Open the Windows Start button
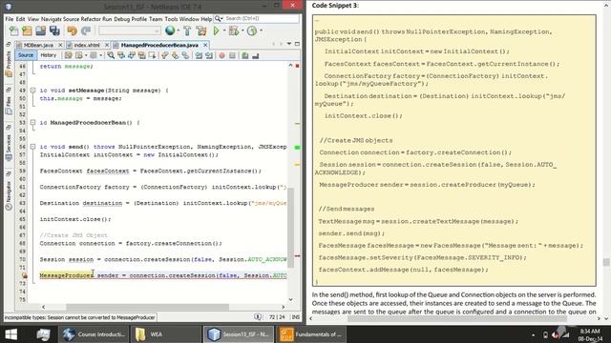Image resolution: width=611 pixels, height=343 pixels. (11, 334)
